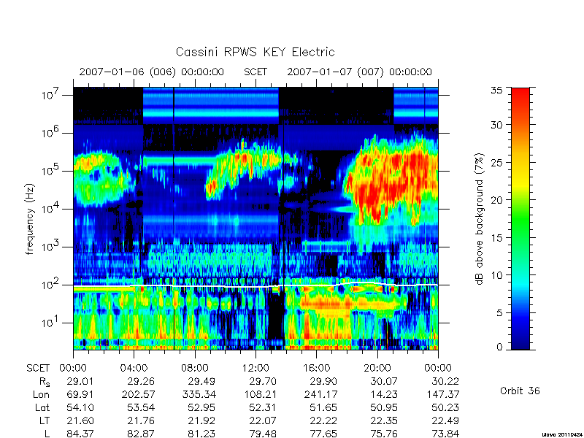
Task: Click the plot title 'Cassini RPWS KEY Electric'
Action: [255, 52]
